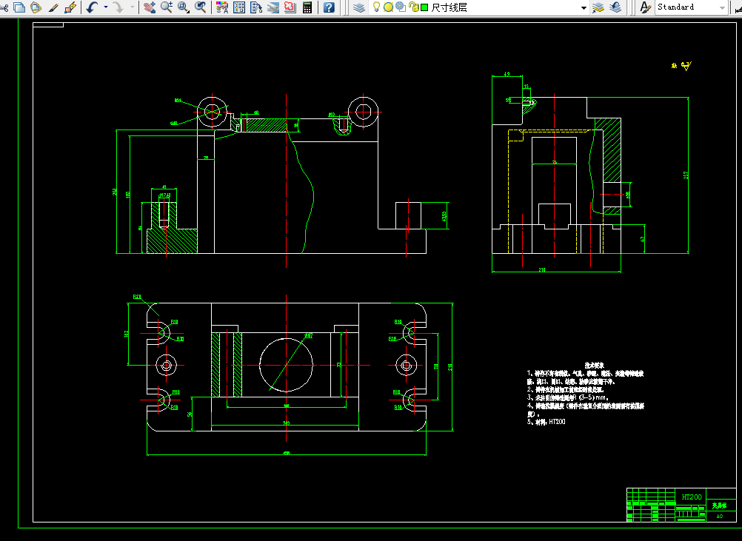Viewport: 742px width, 541px height.
Task: Toggle layer freeze sun icon
Action: [388, 7]
